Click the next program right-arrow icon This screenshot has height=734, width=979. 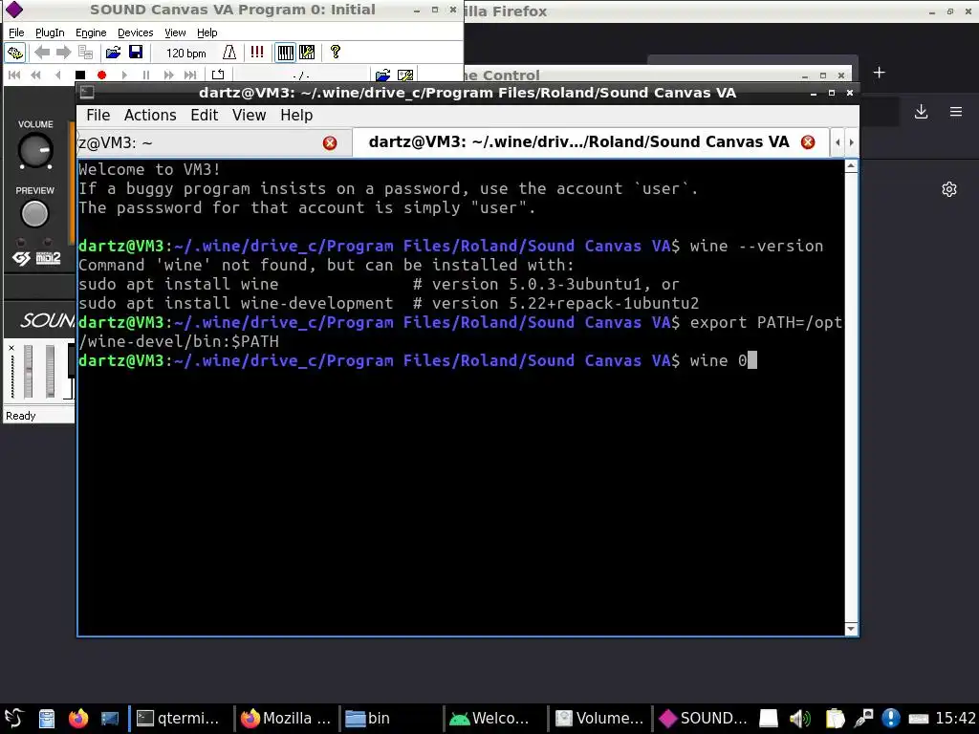63,53
